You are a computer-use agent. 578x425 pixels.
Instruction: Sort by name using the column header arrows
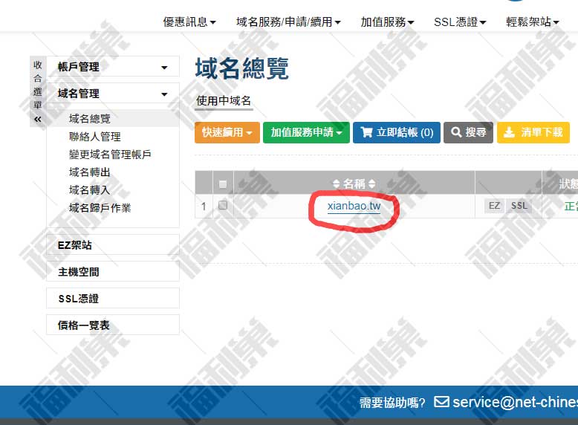point(354,184)
